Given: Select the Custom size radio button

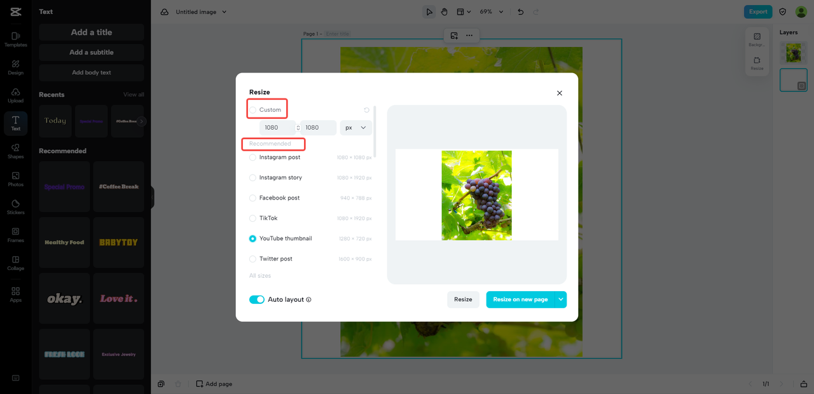Looking at the screenshot, I should pyautogui.click(x=252, y=110).
